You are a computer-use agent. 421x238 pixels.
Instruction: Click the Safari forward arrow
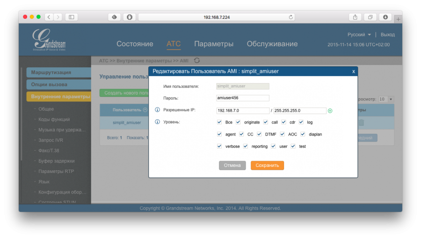(x=58, y=17)
